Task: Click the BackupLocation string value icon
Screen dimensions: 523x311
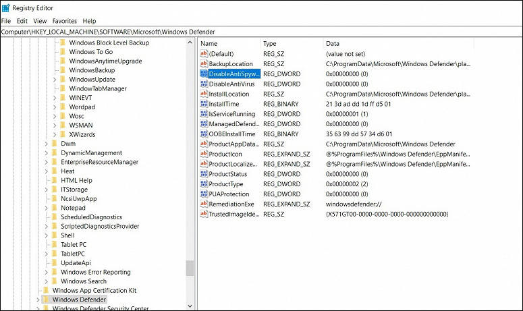Action: (x=203, y=63)
